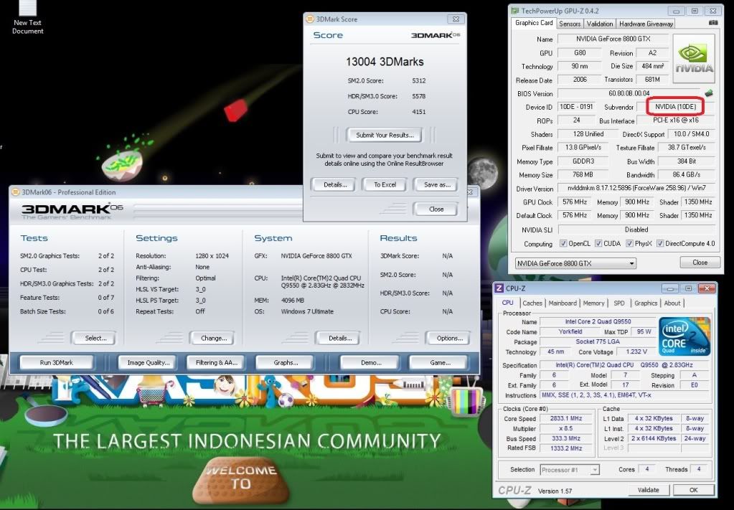
Task: Click Filtering & AA button
Action: (x=216, y=363)
